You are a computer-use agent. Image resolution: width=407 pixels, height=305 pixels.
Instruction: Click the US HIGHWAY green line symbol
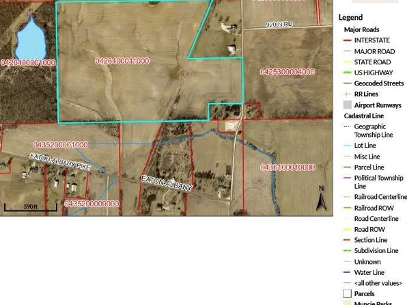click(x=348, y=72)
